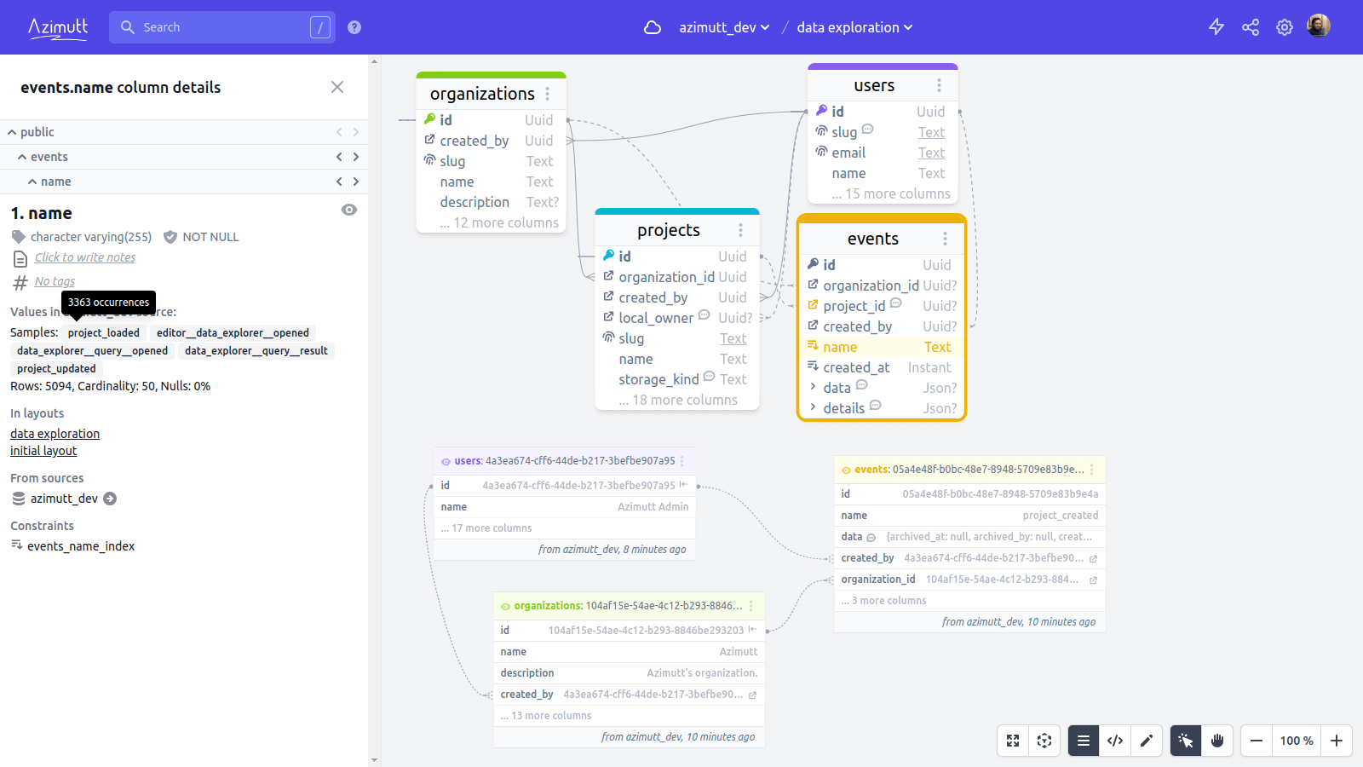Viewport: 1363px width, 767px height.
Task: Toggle visibility eye for name column
Action: coord(349,210)
